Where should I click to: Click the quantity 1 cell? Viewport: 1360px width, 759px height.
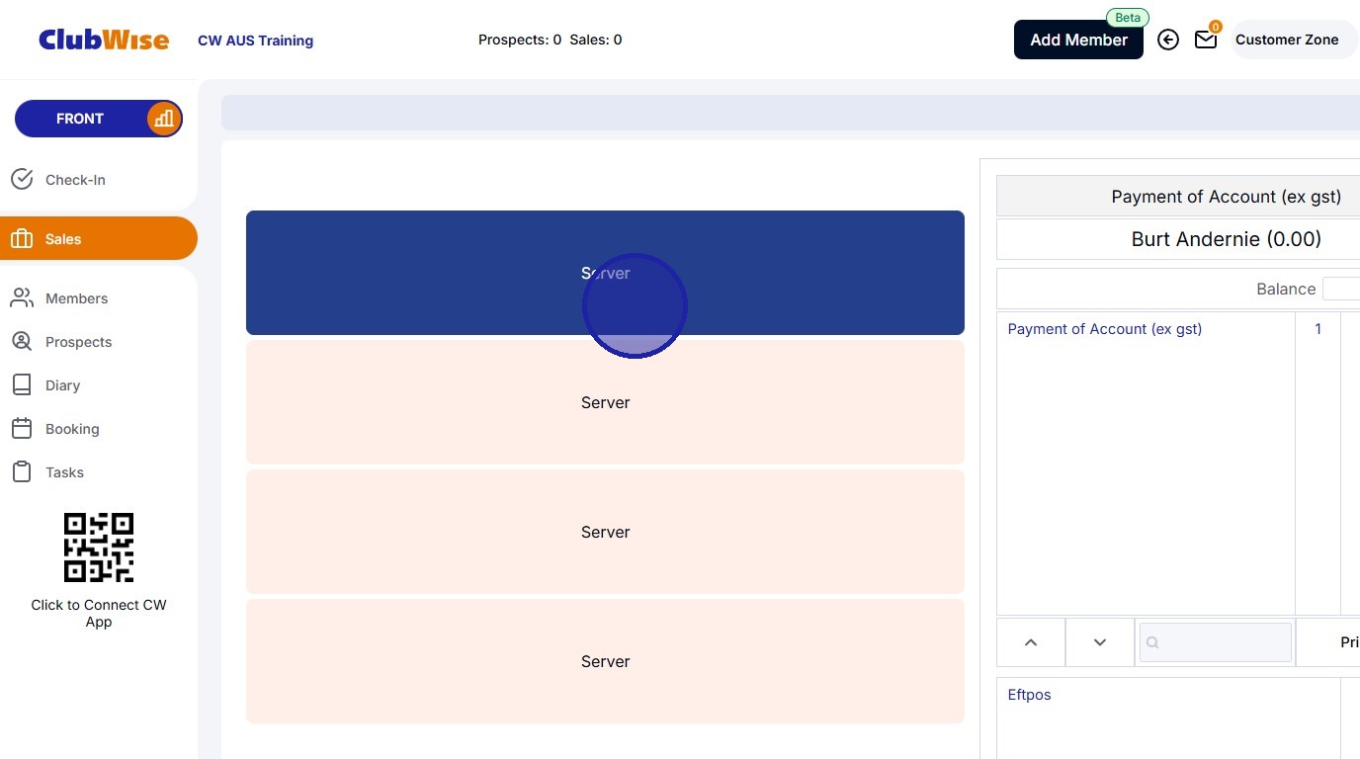coord(1317,329)
